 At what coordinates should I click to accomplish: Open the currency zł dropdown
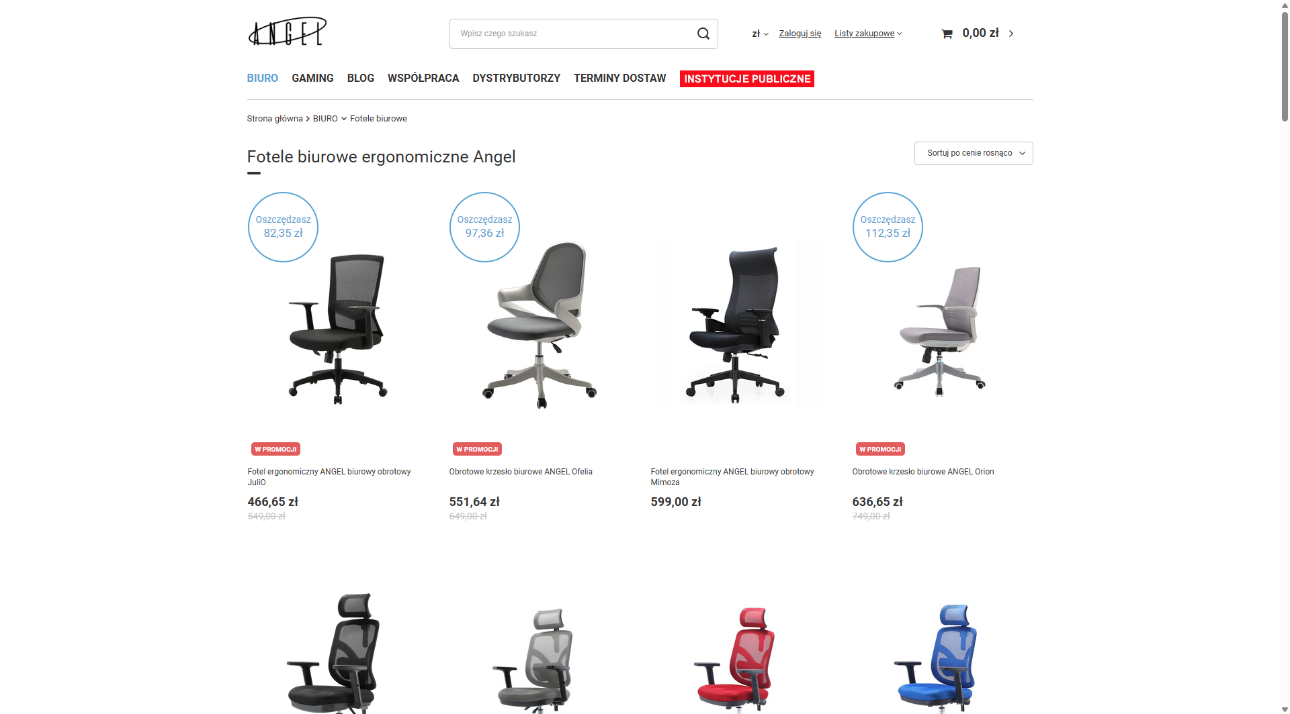(x=760, y=34)
